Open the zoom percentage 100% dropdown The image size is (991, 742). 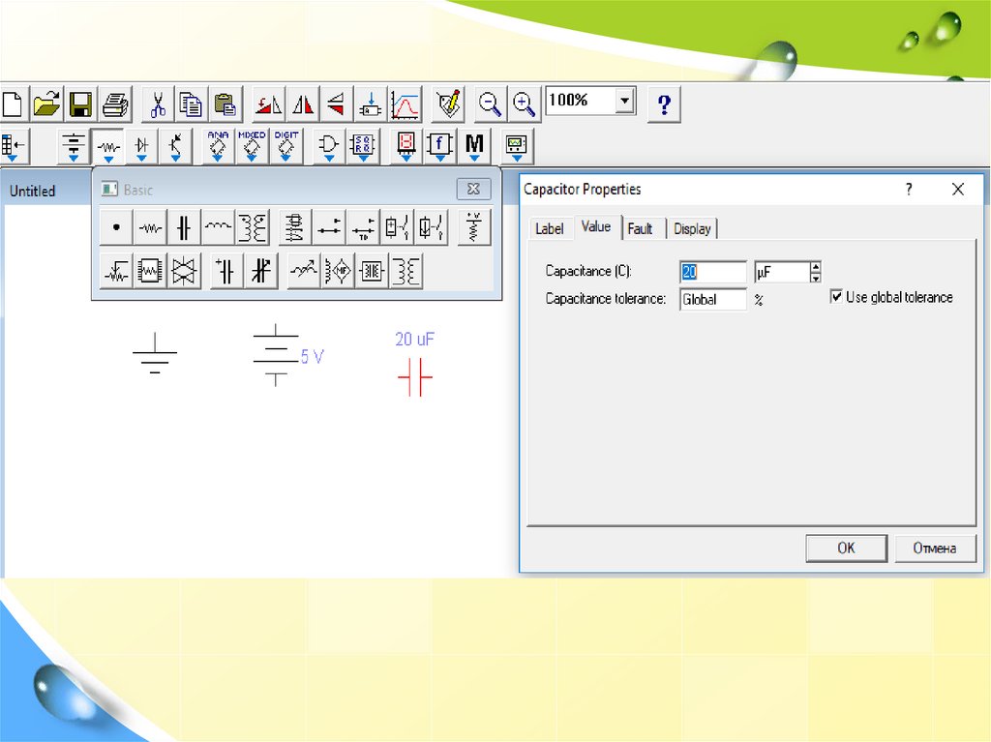coord(625,101)
